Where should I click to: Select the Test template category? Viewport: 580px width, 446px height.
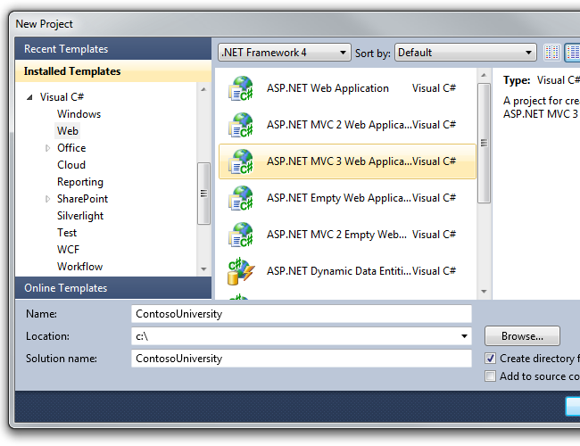point(67,233)
